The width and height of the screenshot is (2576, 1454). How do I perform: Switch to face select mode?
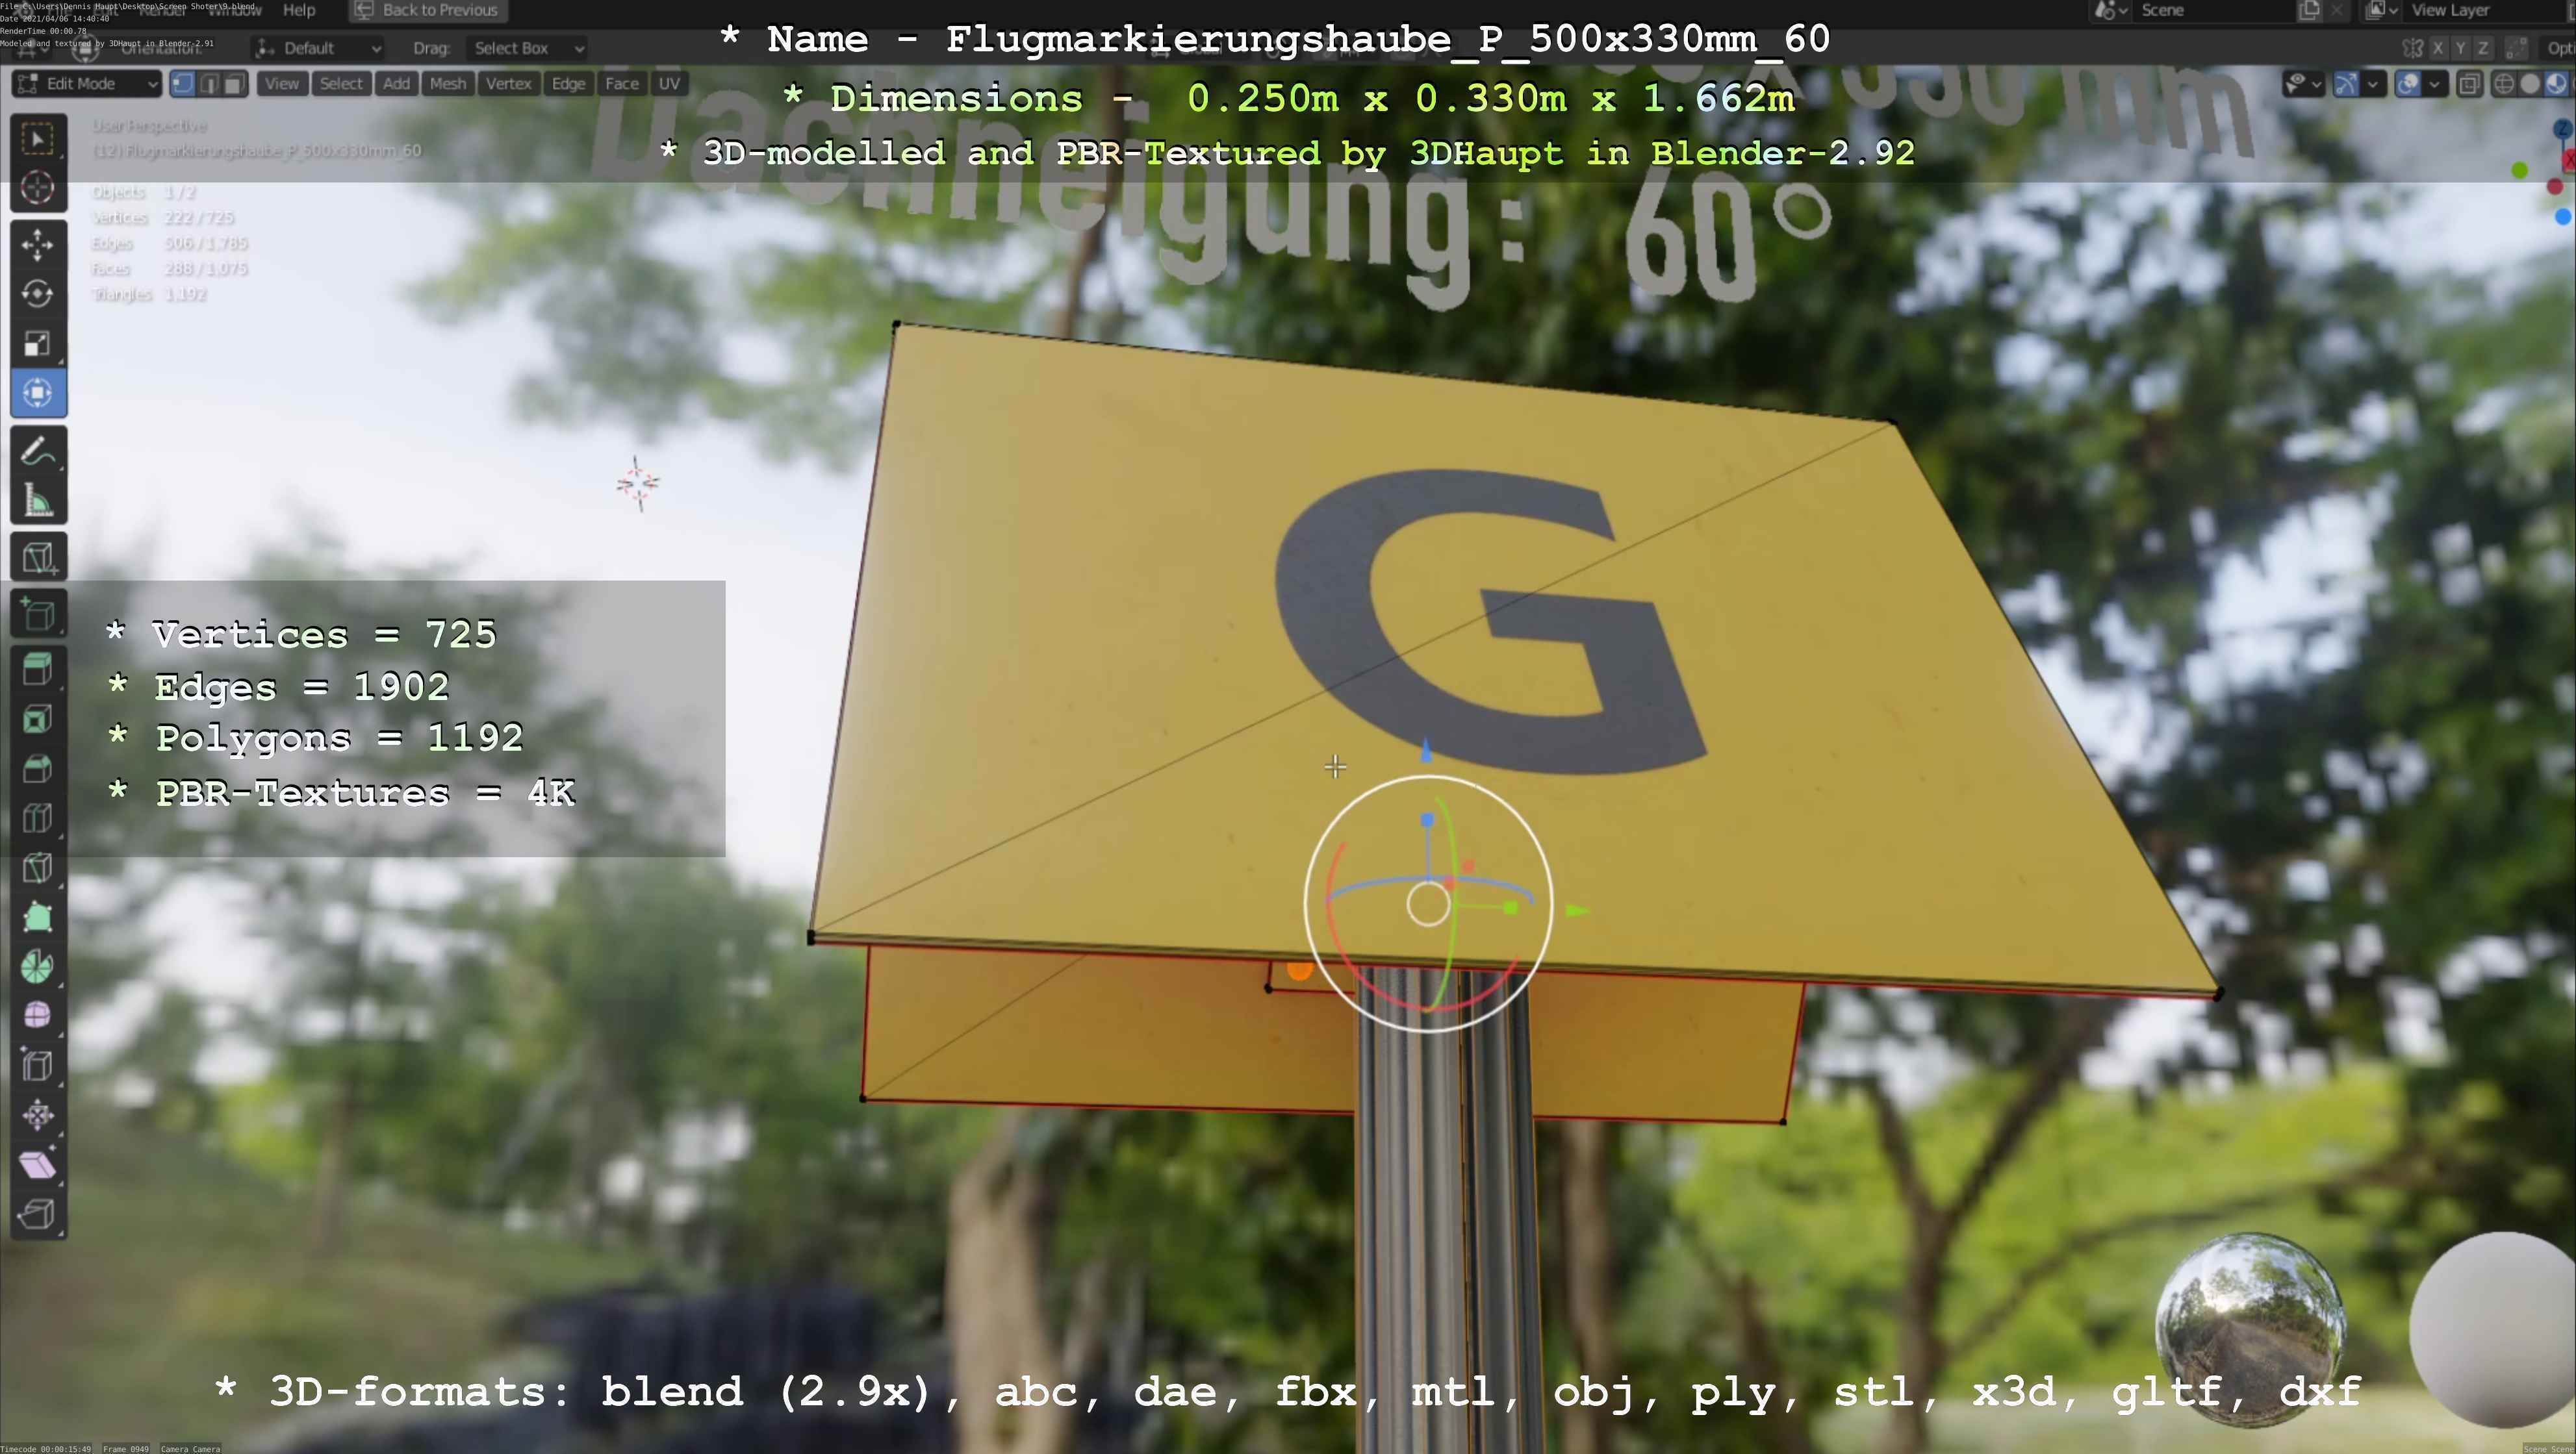click(x=234, y=84)
